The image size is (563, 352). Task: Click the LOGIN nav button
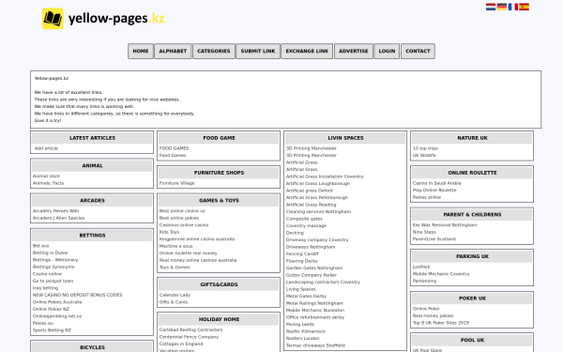[x=387, y=51]
